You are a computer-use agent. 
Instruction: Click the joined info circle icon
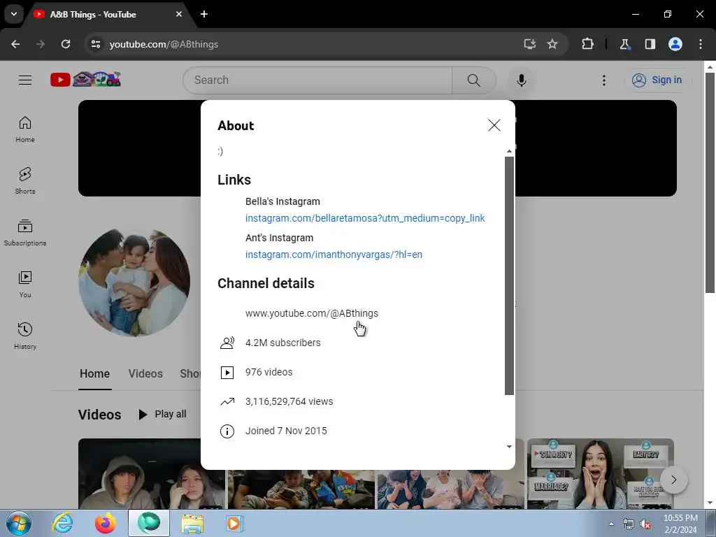click(x=227, y=431)
